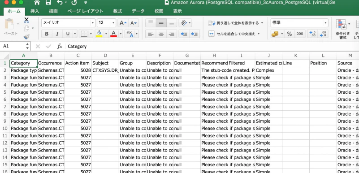
Task: Click the Name Box showing A1
Action: [x=13, y=46]
